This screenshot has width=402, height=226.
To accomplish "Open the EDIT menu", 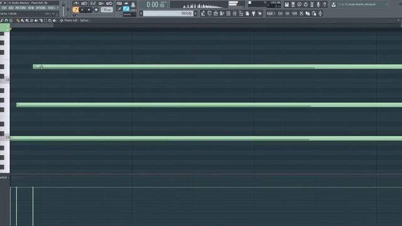I will pyautogui.click(x=4, y=8).
